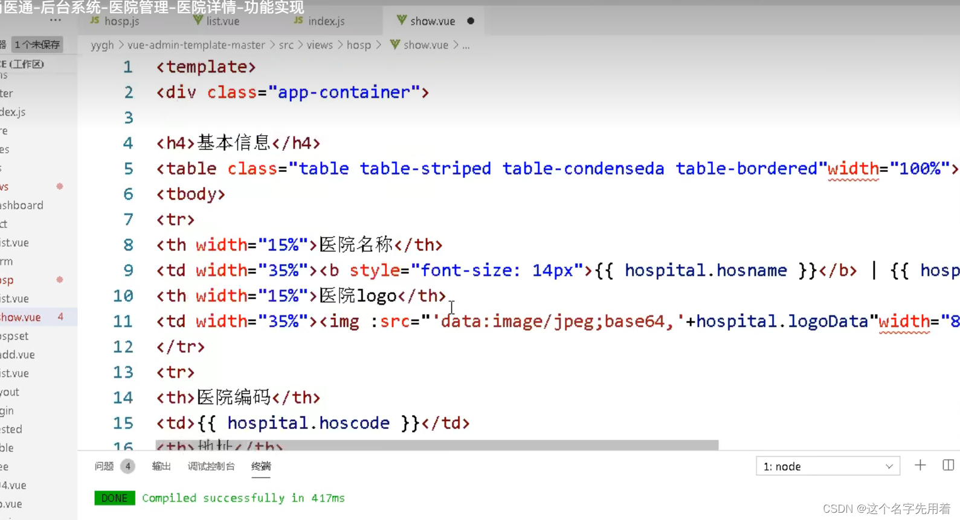Click the JS icon on hosp.js tab
The height and width of the screenshot is (520, 960).
tap(95, 21)
